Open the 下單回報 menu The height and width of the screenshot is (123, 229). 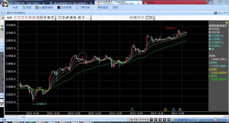[83, 7]
